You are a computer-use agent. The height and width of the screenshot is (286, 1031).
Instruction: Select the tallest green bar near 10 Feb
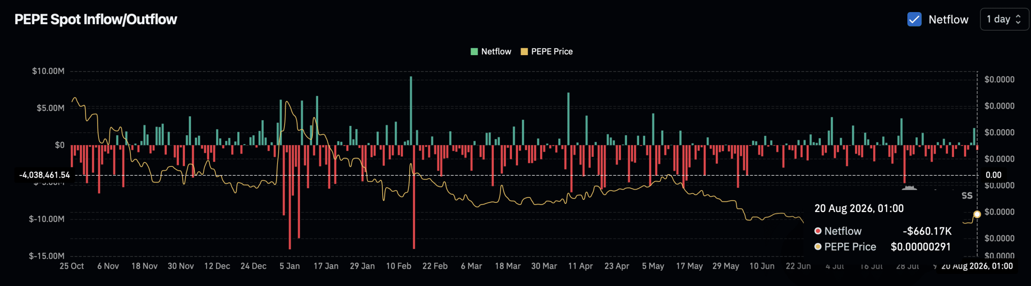pos(411,111)
